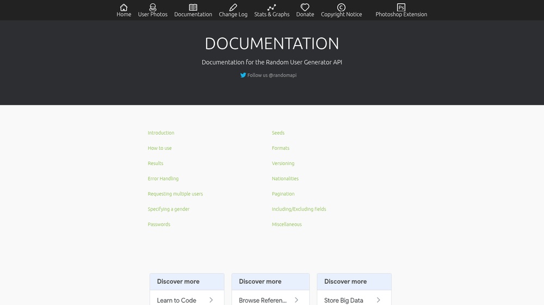The image size is (544, 305).
Task: Open Including/Excluding fields section
Action: click(x=299, y=209)
